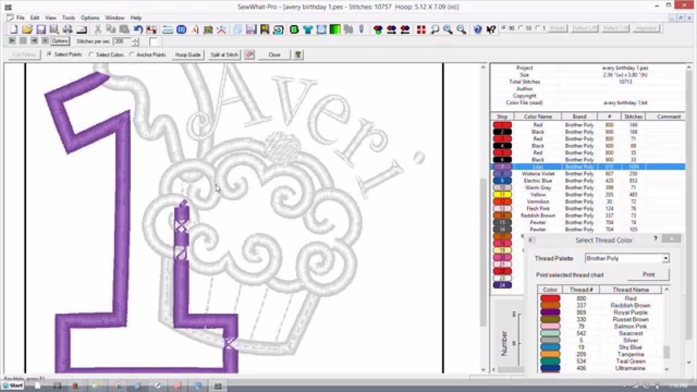Viewport: 697px width, 392px height.
Task: Select the Teal Green thread swatch
Action: pyautogui.click(x=550, y=362)
